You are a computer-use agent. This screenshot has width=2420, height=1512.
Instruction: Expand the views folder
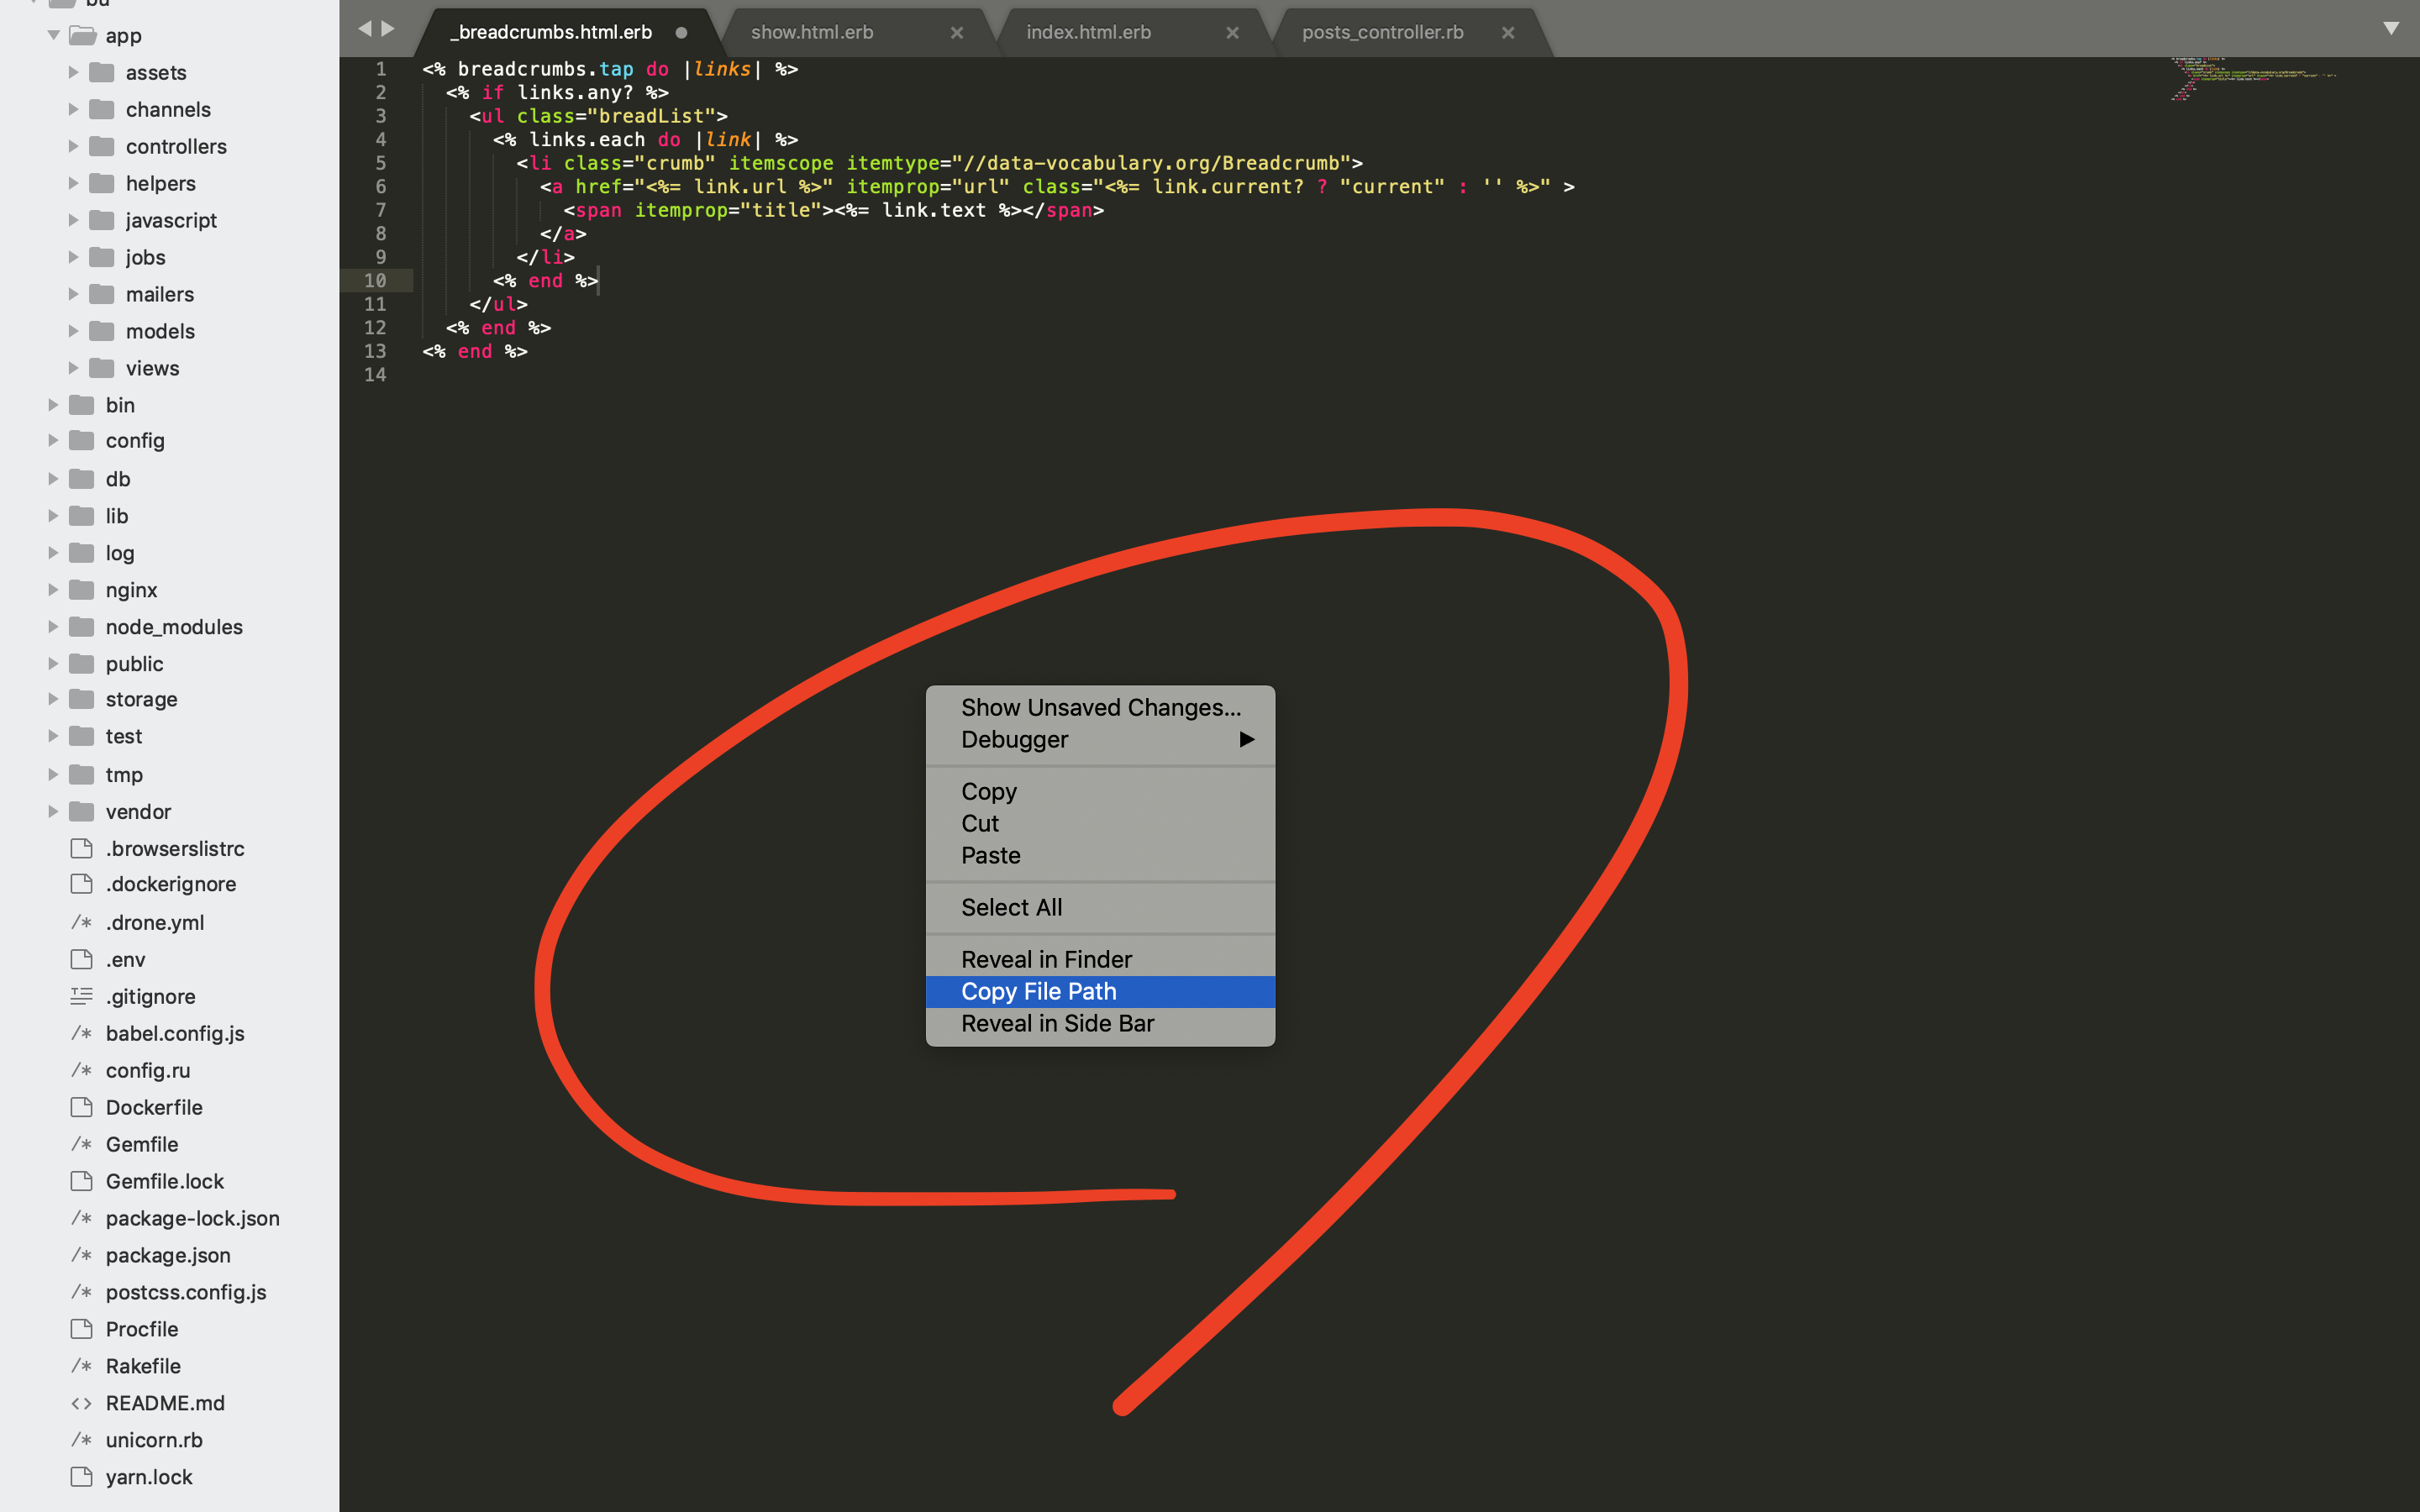[73, 368]
